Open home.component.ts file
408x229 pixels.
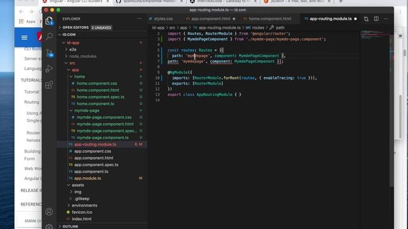click(95, 104)
